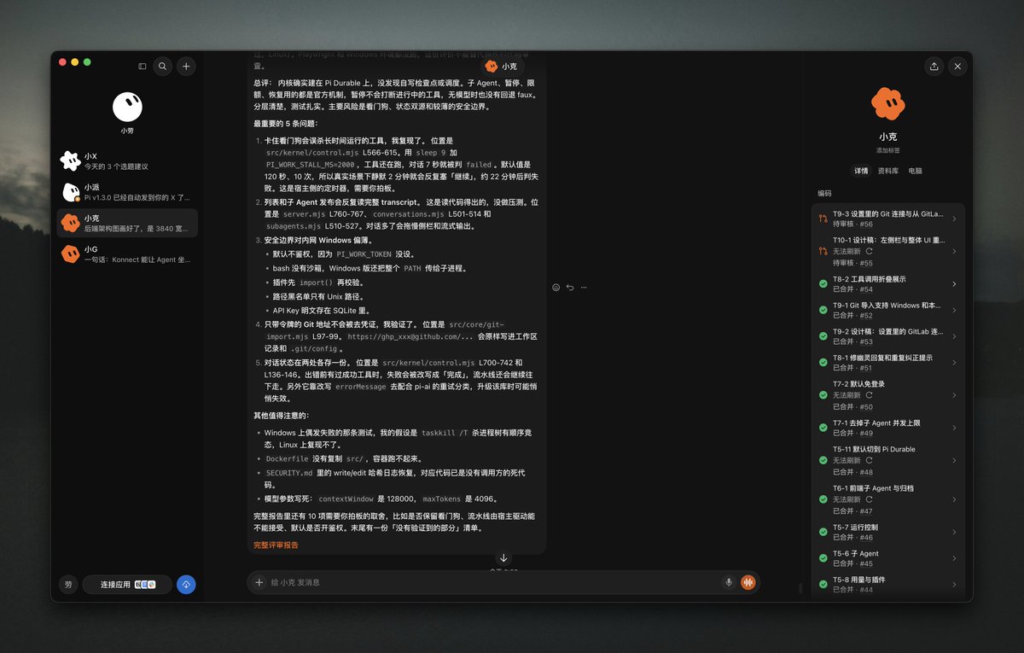Expand chevron of T9-1 item #52
Screen dimensions: 1024x653
[954, 310]
